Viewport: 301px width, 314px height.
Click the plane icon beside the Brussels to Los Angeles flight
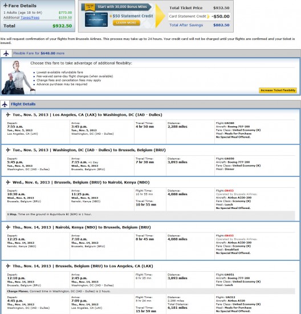coord(8,266)
